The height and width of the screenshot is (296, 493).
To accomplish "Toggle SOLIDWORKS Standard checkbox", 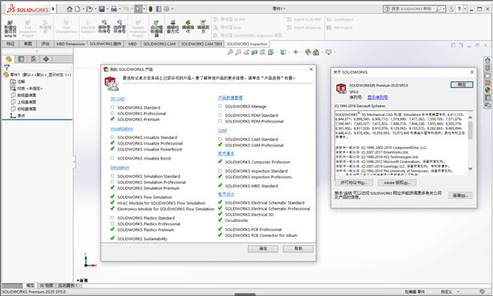I will (113, 107).
